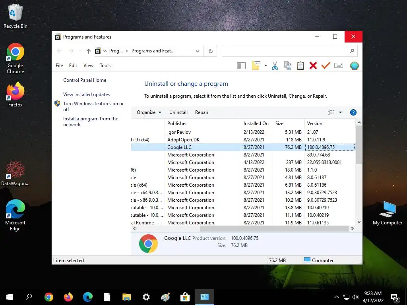Click View installed updates link
The width and height of the screenshot is (407, 305).
click(x=86, y=95)
